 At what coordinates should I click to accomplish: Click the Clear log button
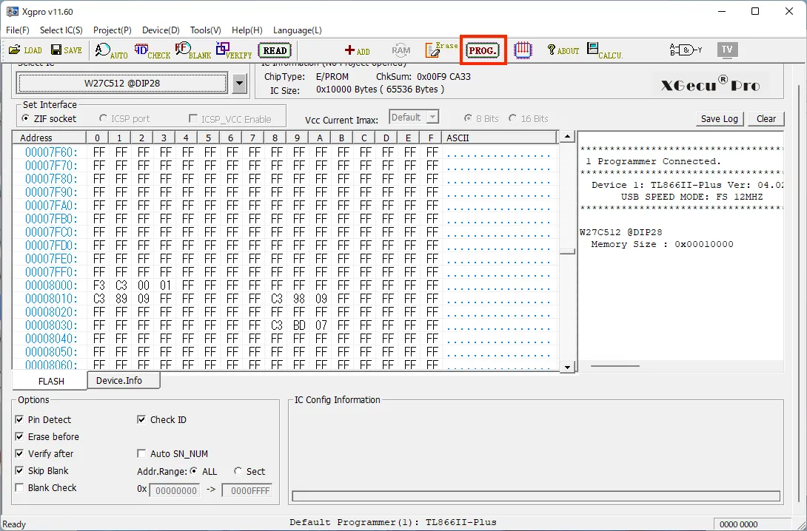tap(766, 119)
